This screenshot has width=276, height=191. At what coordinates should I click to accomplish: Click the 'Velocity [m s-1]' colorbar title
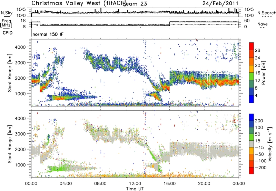[270, 144]
